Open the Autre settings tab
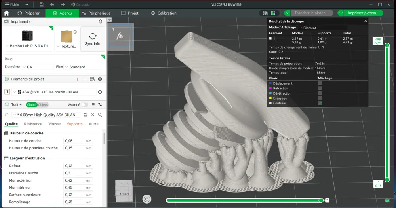The image size is (396, 208). point(94,124)
